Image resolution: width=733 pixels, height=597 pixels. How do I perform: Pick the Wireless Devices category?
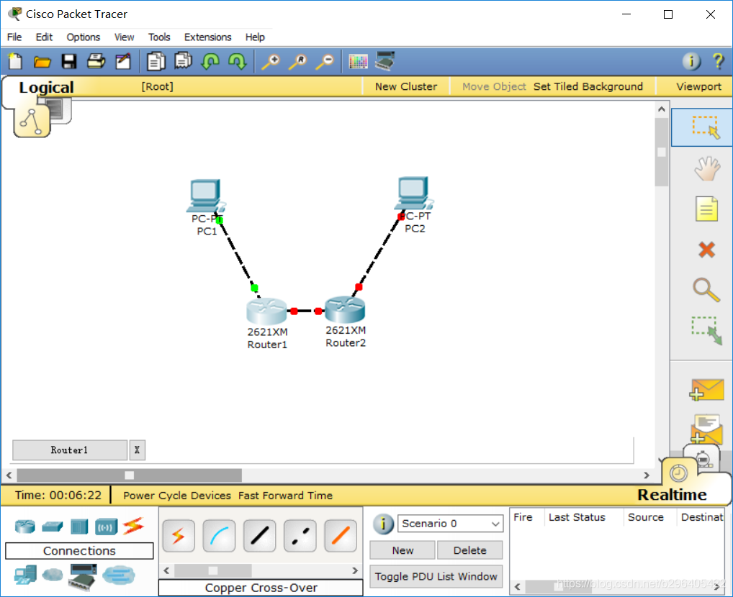[106, 527]
